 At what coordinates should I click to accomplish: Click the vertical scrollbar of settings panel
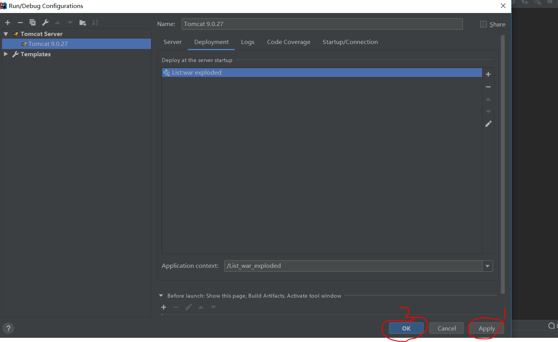tap(503, 164)
